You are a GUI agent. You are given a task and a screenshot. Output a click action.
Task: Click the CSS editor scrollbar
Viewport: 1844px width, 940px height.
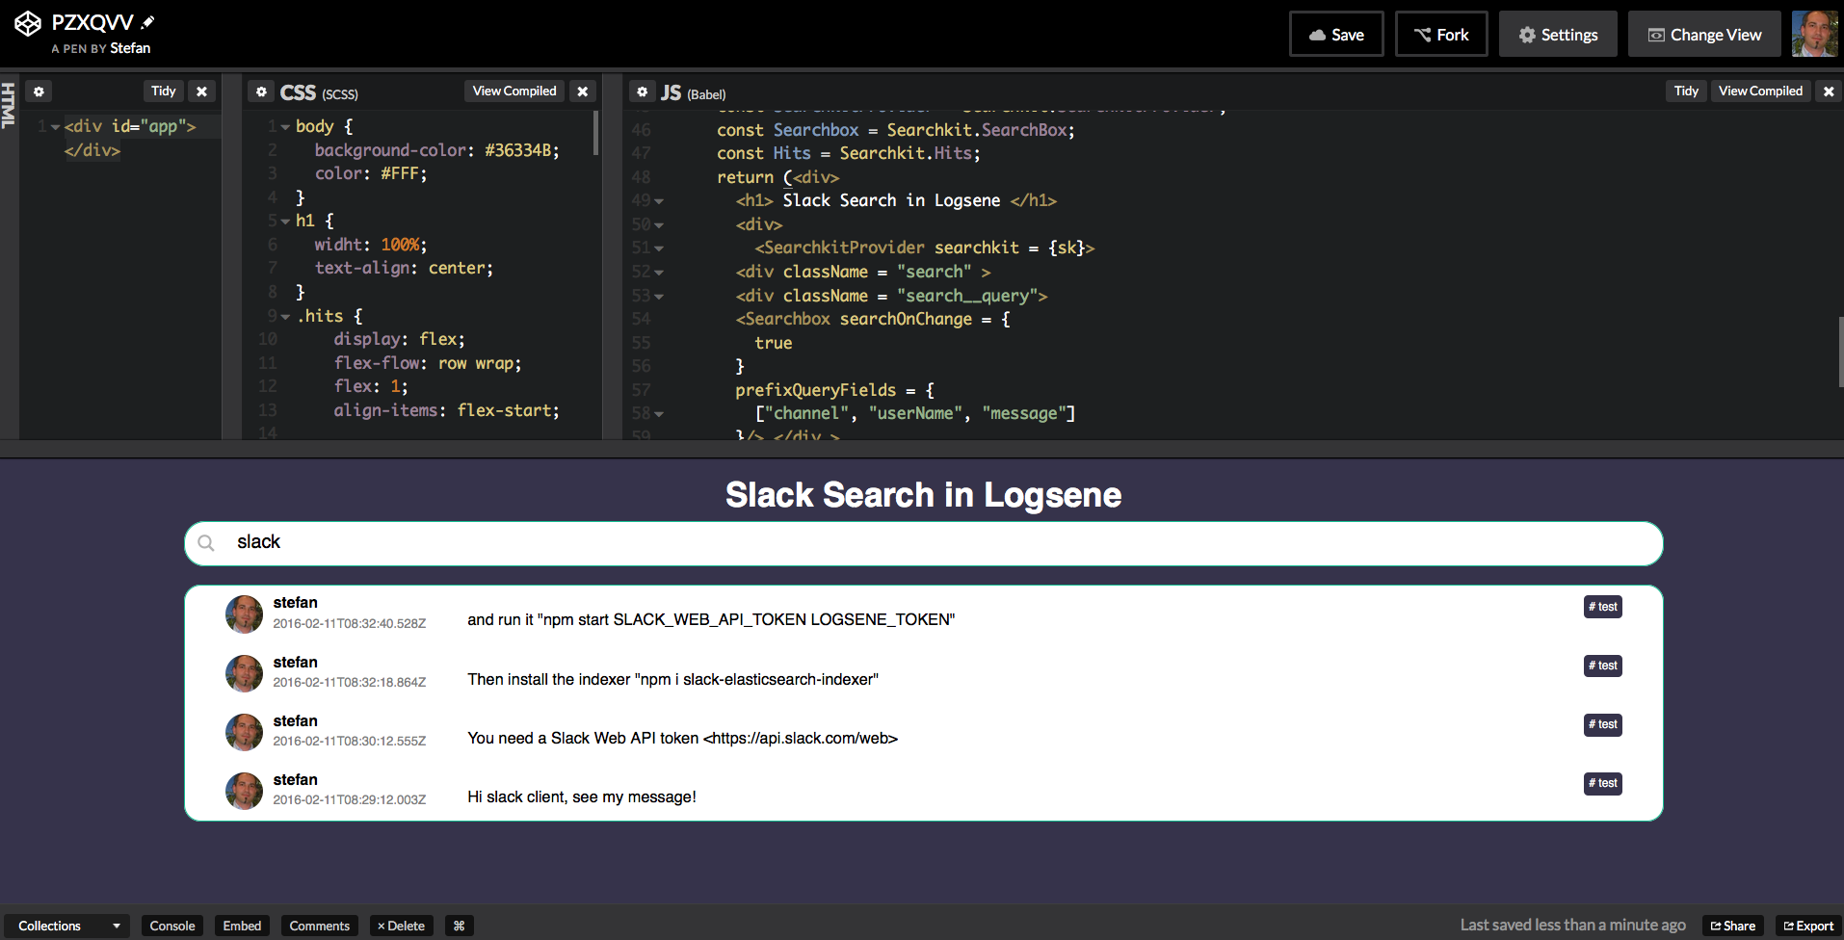(595, 133)
